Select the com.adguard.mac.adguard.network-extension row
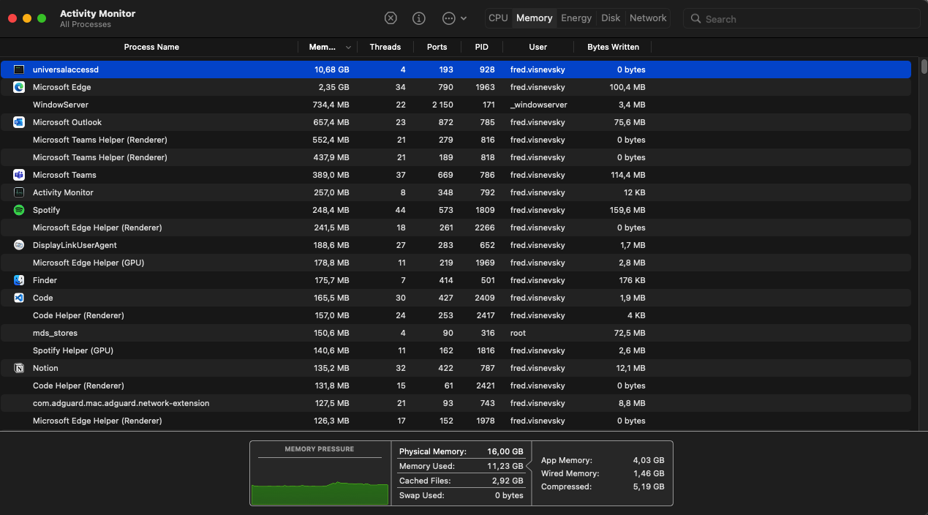This screenshot has width=928, height=515. coord(456,403)
